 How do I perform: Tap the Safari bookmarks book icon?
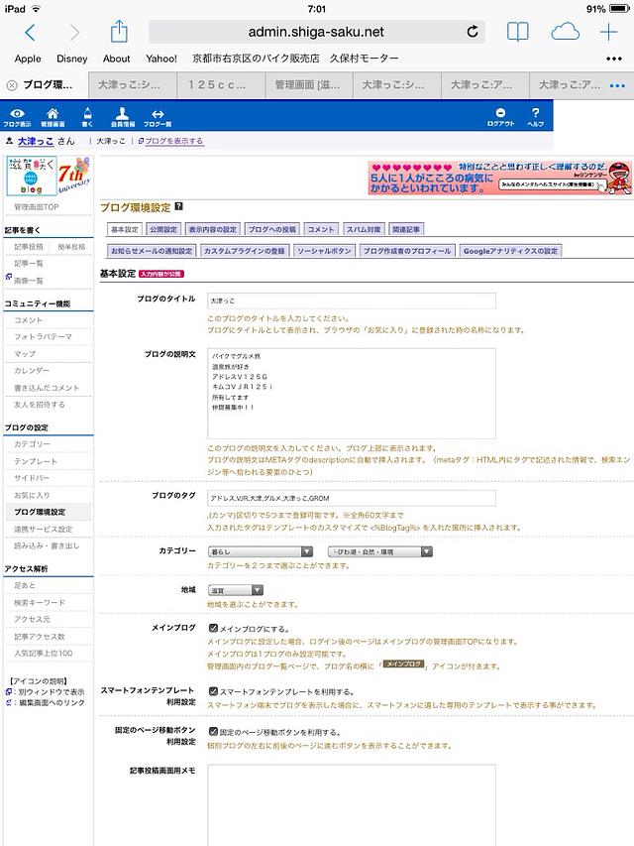point(517,33)
